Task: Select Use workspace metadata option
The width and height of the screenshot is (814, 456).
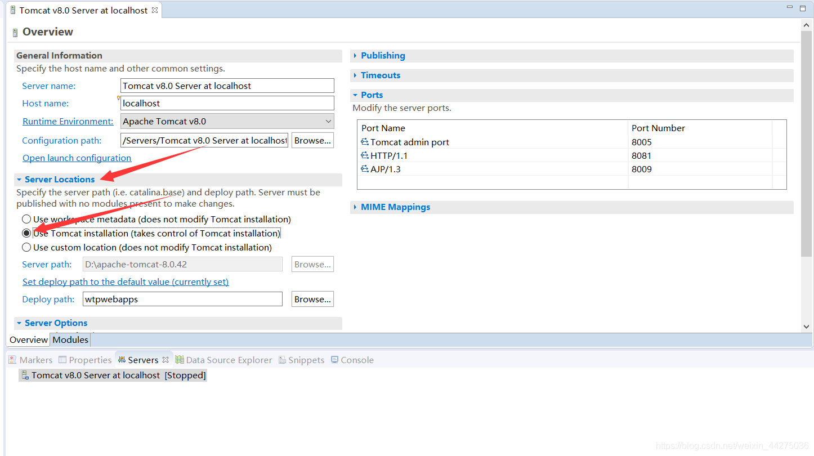Action: click(x=26, y=219)
